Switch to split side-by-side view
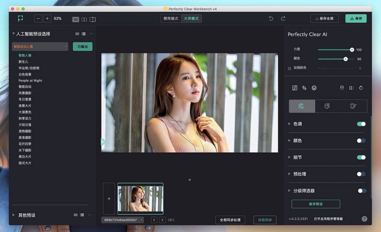 [x=84, y=19]
